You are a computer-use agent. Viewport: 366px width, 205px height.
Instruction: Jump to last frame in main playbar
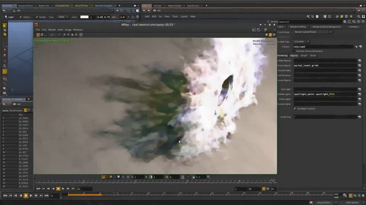(46, 196)
